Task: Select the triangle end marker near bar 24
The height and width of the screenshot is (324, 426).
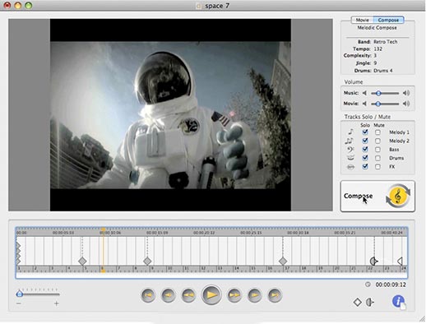Action: click(x=400, y=262)
